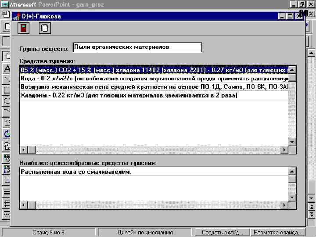Click the Fill Color paint bucket icon
Image resolution: width=316 pixels, height=237 pixels.
7,158
